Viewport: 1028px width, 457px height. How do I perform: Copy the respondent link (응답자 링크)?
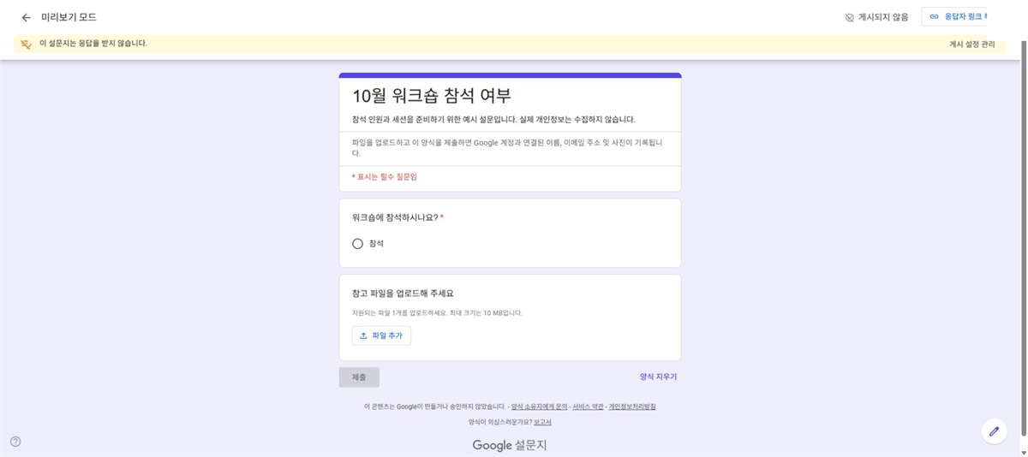(953, 17)
